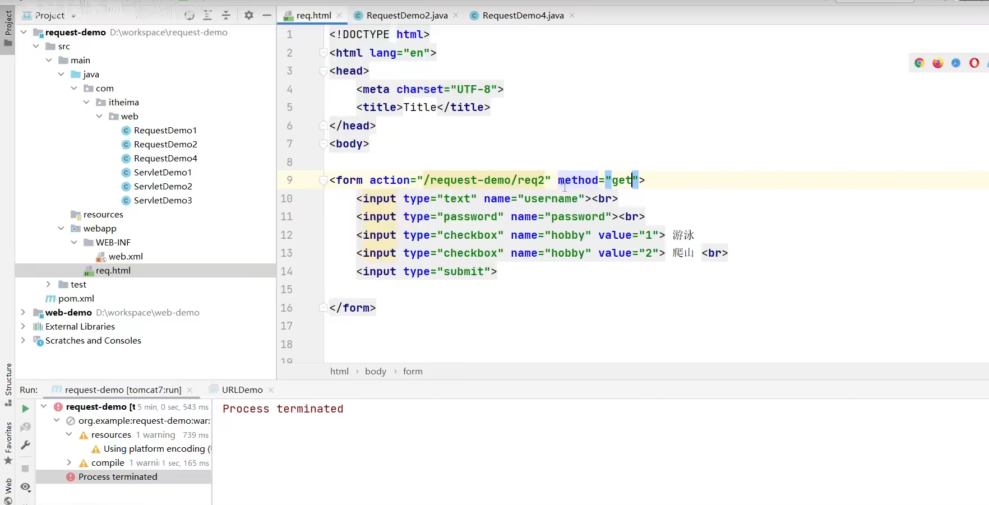Collapse the main folder
This screenshot has width=989, height=505.
click(49, 60)
